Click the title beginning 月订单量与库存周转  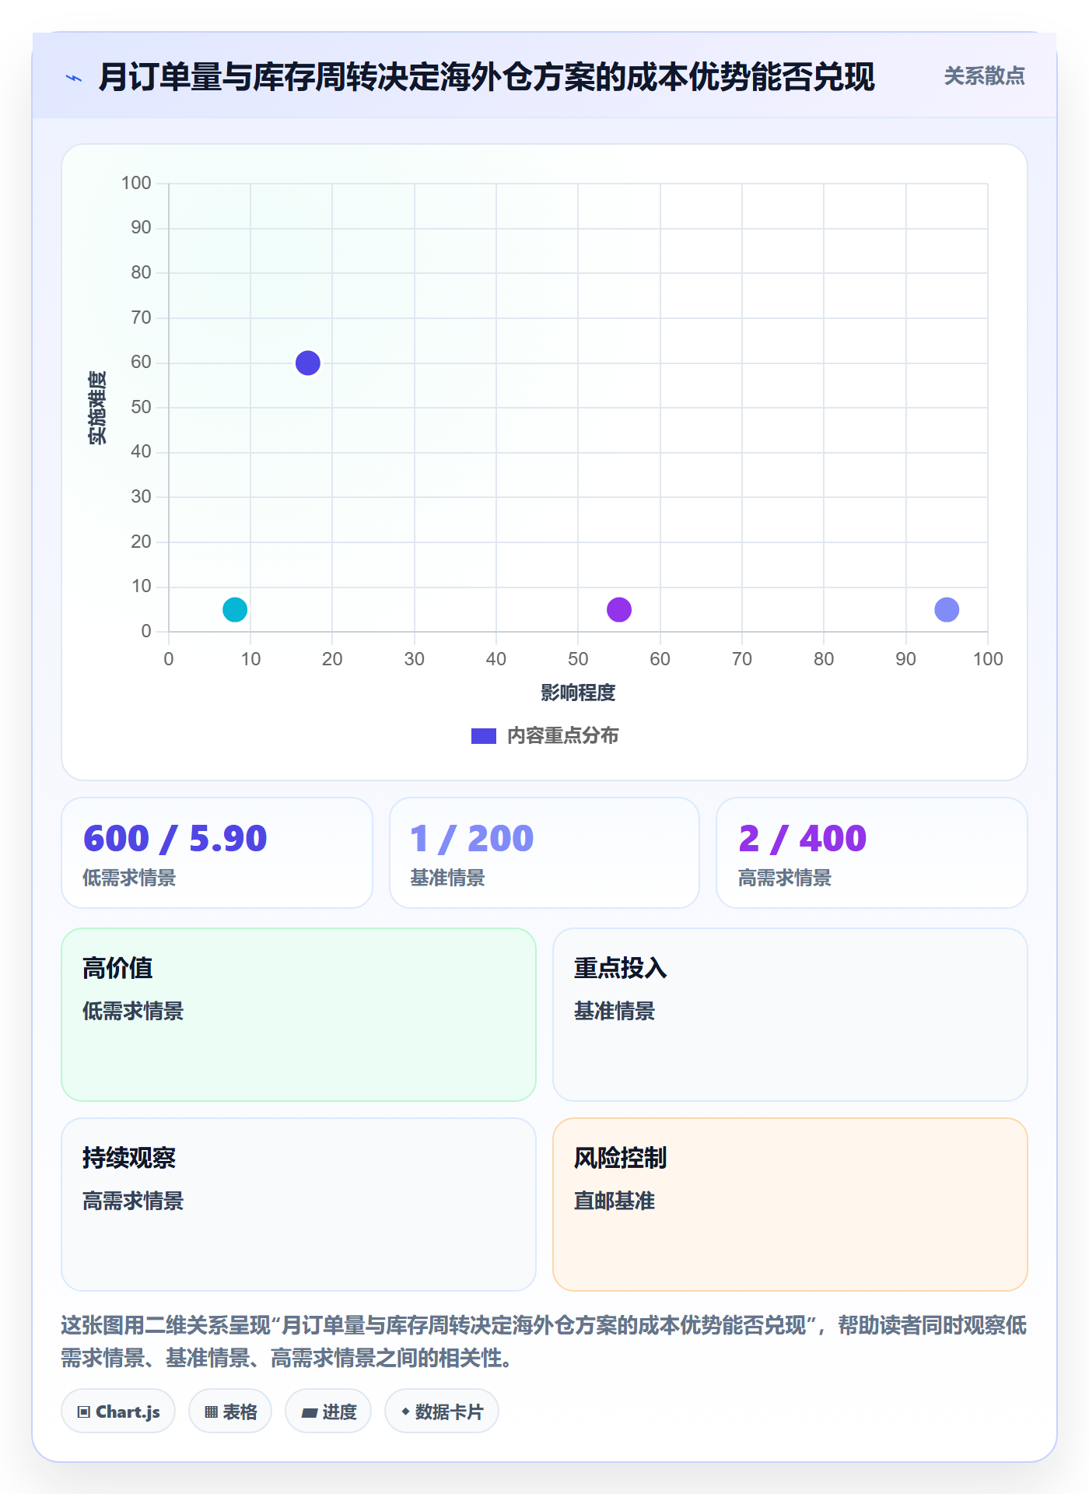pyautogui.click(x=487, y=77)
